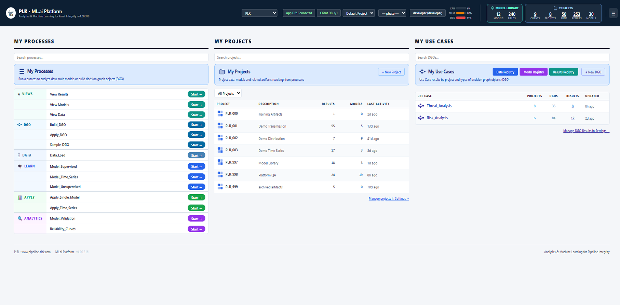
Task: Select the Demo Transmission description
Action: 272,126
